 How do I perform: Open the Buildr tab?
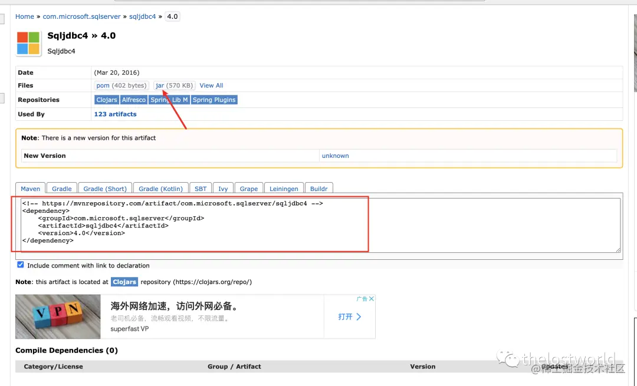[318, 189]
